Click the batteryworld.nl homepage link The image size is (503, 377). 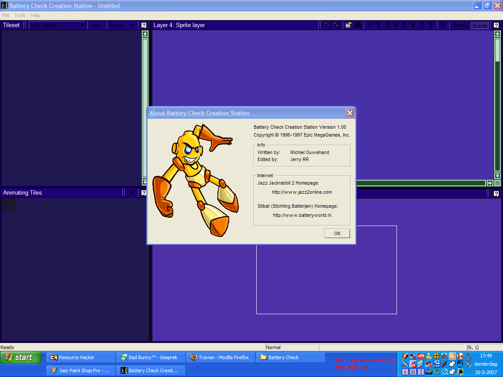coord(302,215)
